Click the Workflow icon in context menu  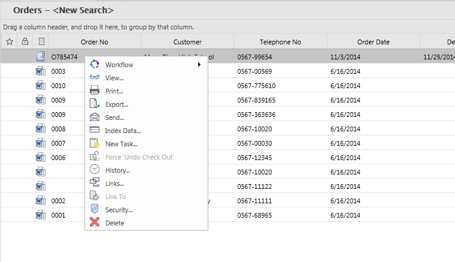pyautogui.click(x=95, y=64)
